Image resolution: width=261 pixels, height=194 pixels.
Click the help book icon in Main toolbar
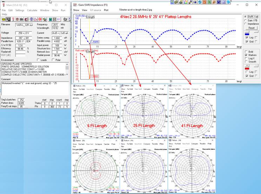(65, 19)
